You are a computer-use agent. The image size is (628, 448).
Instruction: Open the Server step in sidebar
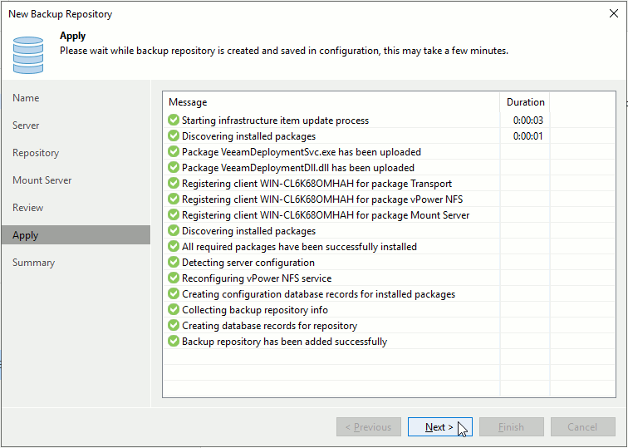(x=26, y=126)
